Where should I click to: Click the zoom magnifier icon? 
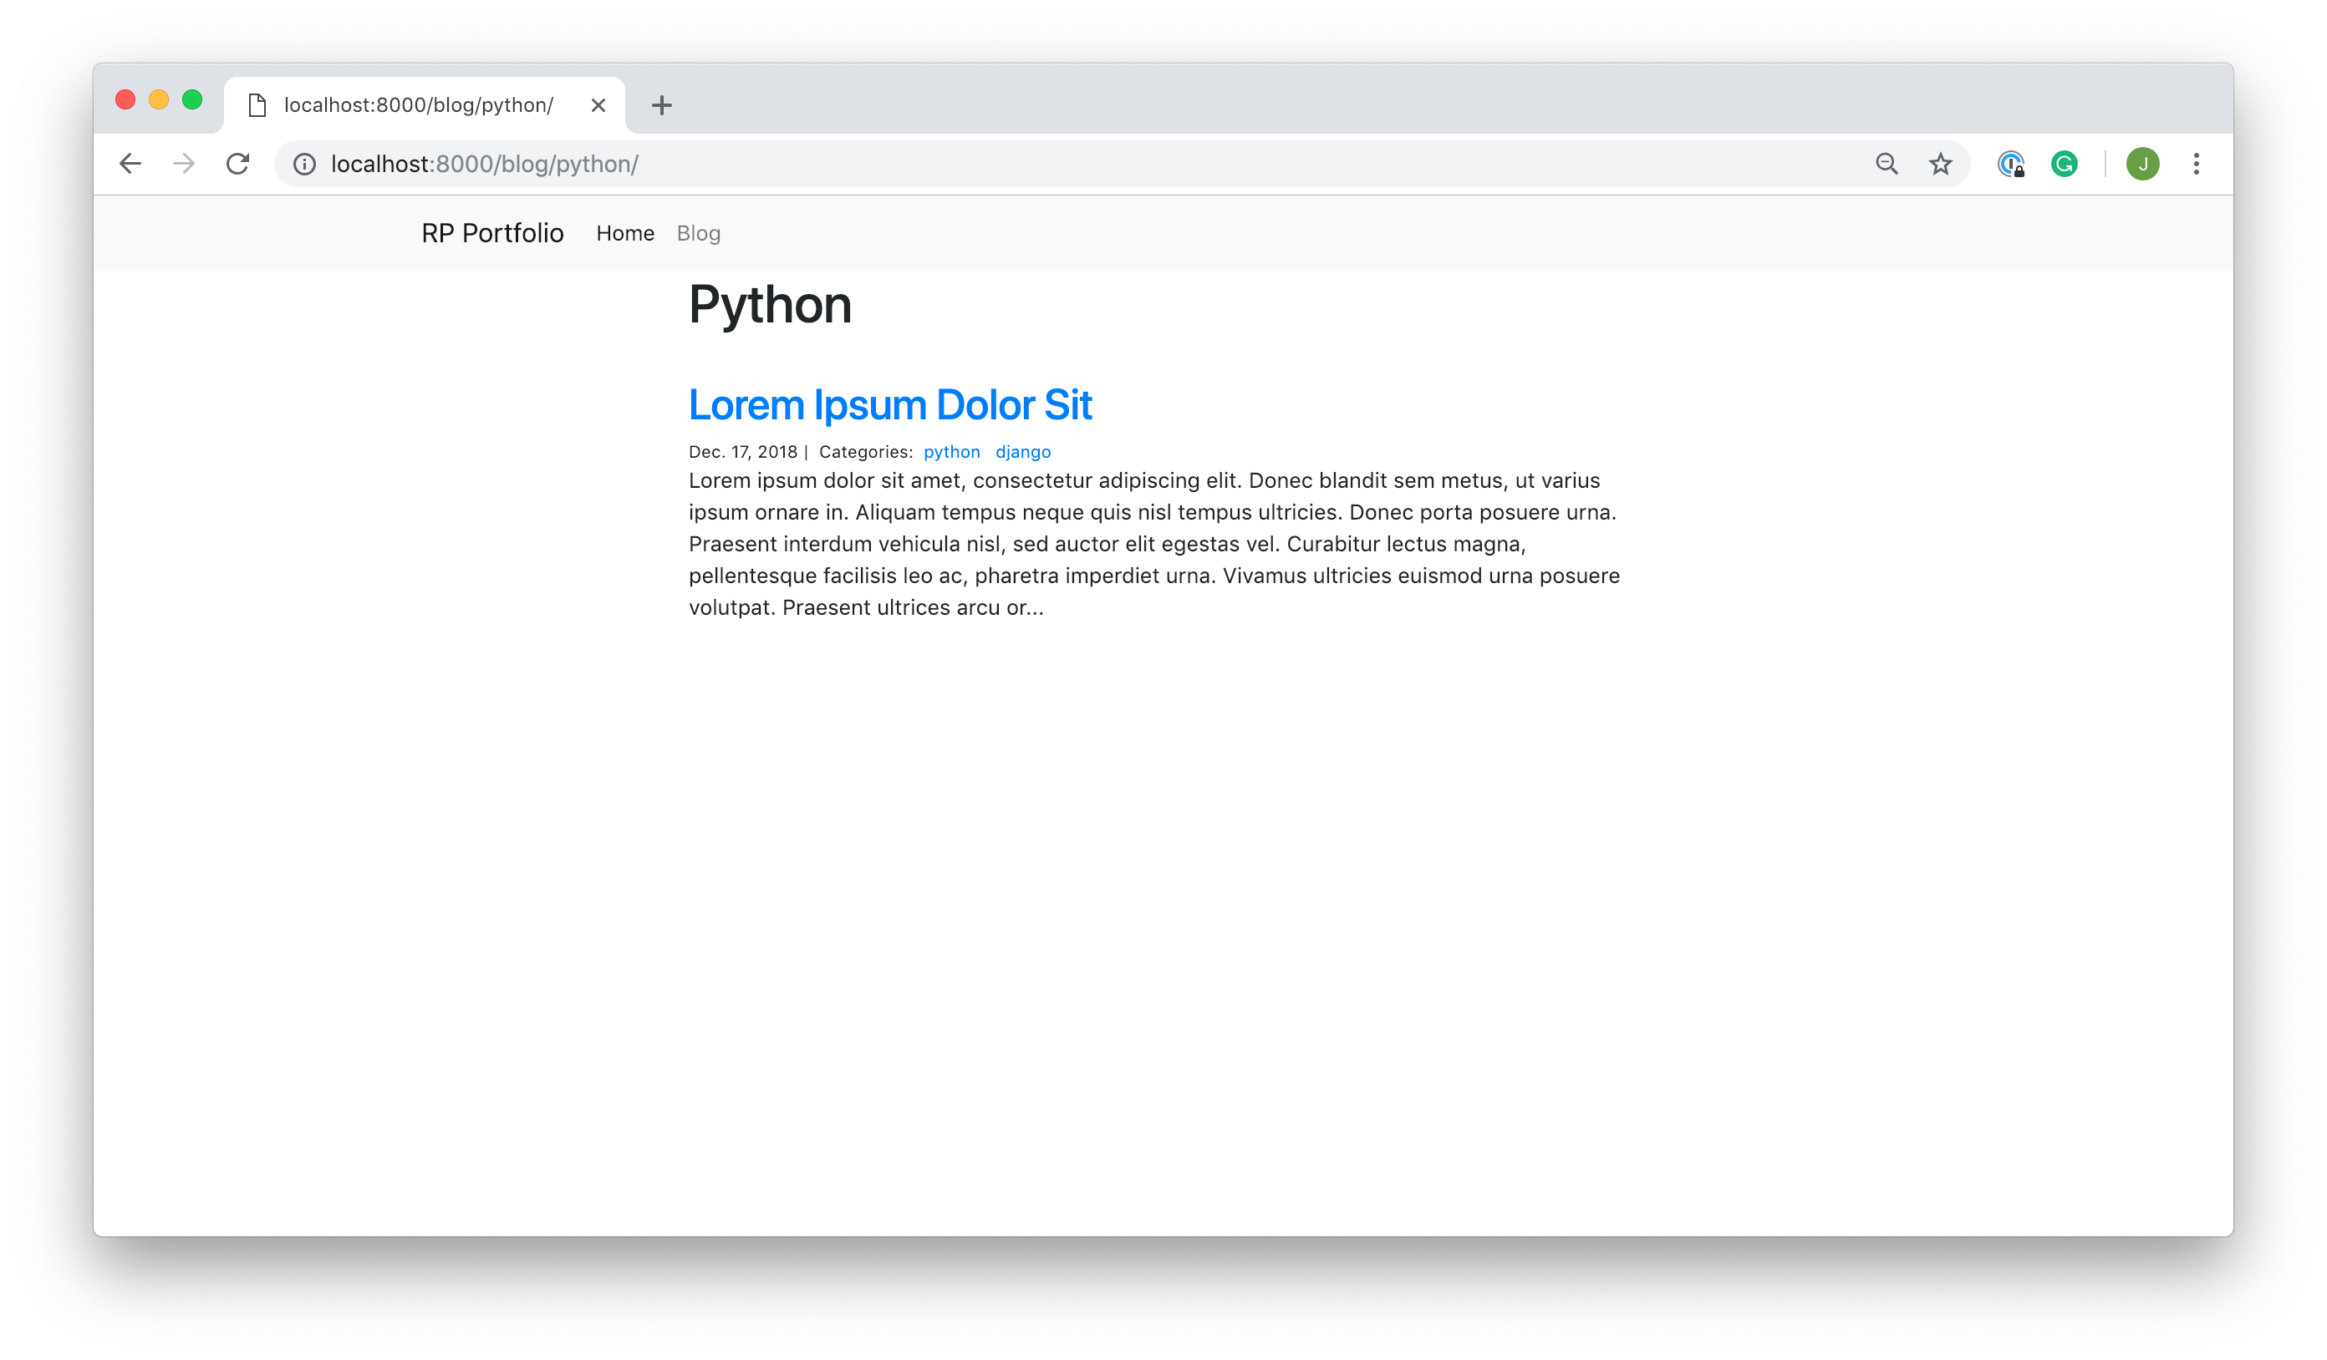point(1887,165)
